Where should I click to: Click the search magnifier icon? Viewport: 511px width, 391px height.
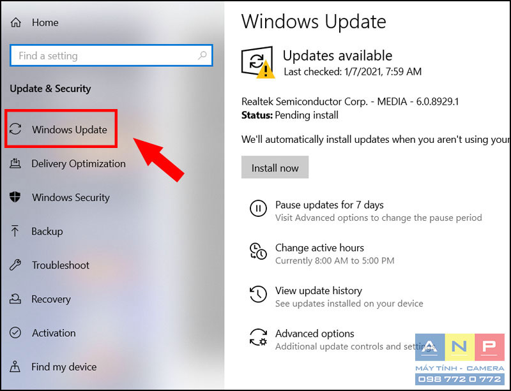click(x=202, y=55)
